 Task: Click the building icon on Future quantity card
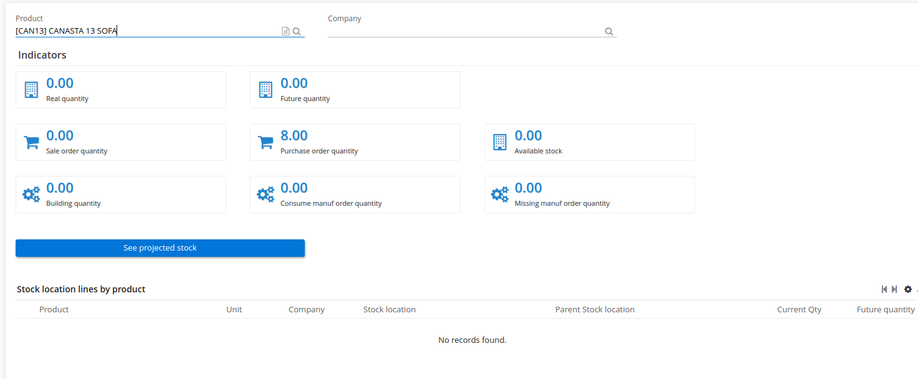point(265,90)
